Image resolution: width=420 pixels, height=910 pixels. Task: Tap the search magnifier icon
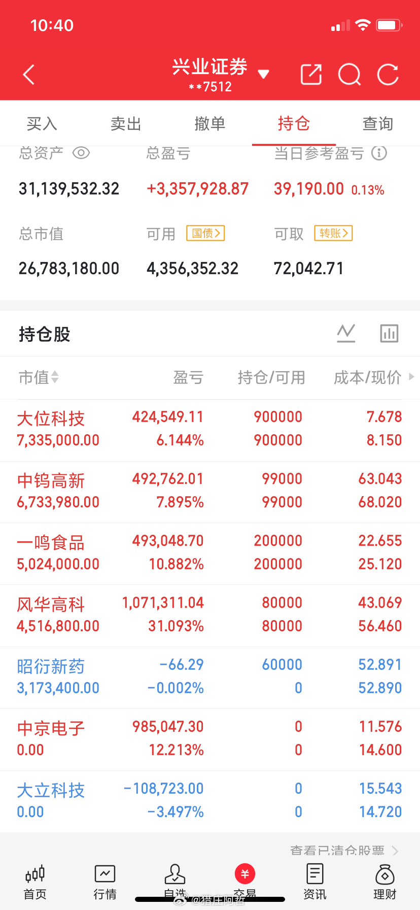pos(349,75)
